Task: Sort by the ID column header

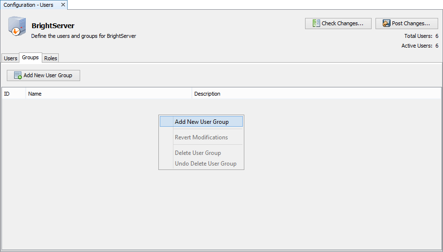Action: point(14,94)
